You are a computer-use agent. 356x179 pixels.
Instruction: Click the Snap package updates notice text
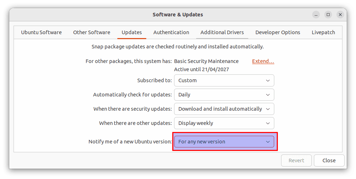tap(178, 47)
